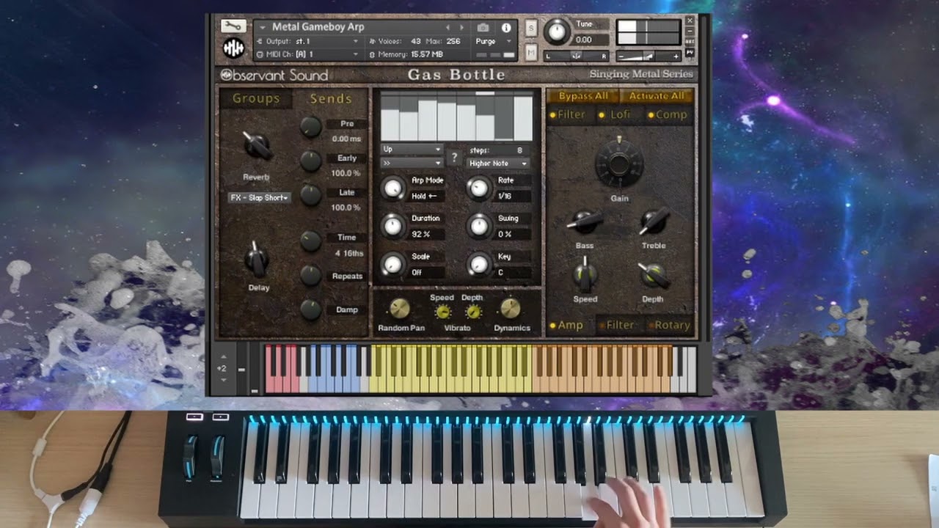Click the delay Repeats knob
The width and height of the screenshot is (939, 528).
[x=311, y=275]
